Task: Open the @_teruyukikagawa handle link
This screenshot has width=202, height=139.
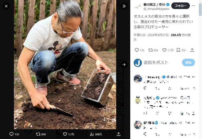Action: pos(157,9)
